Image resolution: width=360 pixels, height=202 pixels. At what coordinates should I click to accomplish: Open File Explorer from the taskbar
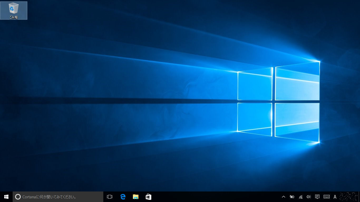pos(135,197)
